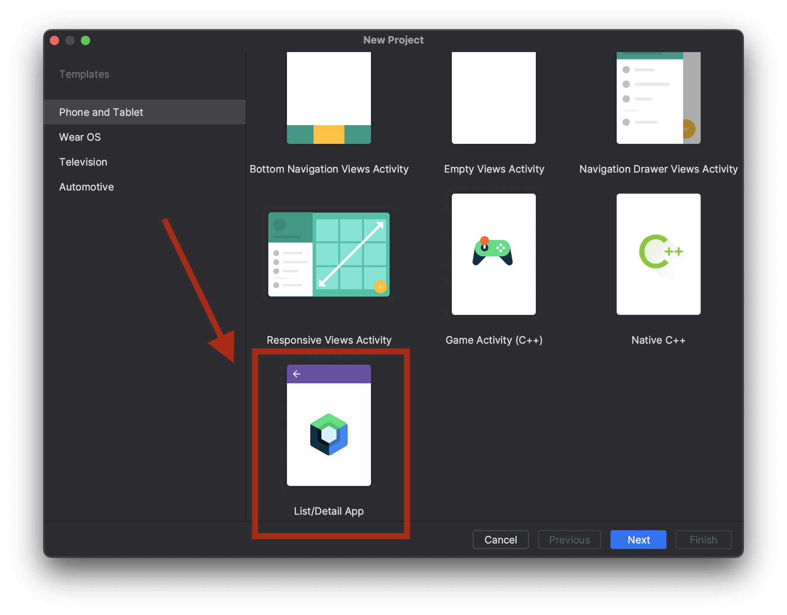Choose the Navigation Drawer Views Activity thumbnail
This screenshot has height=615, width=787.
point(658,97)
